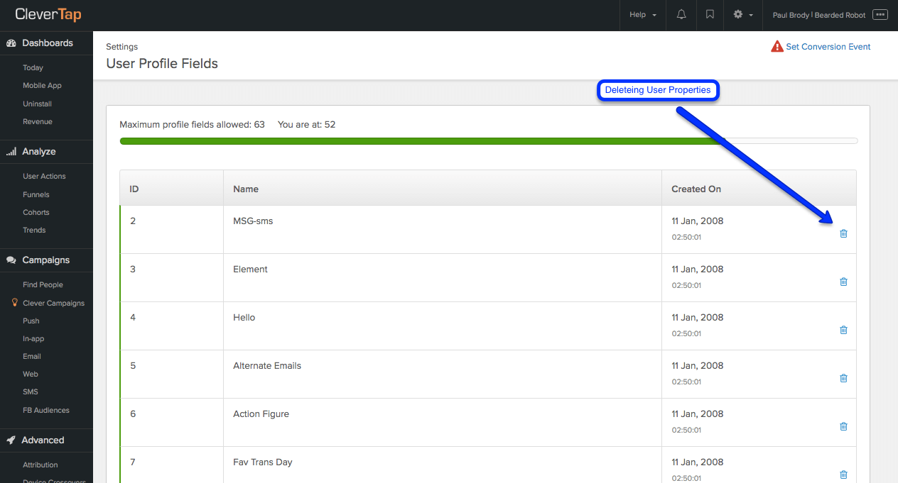Remove the Alternate Emails field
Image resolution: width=898 pixels, height=483 pixels.
[843, 378]
